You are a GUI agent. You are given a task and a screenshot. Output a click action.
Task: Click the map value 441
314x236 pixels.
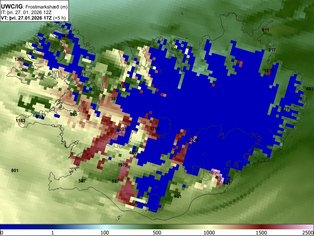point(227,183)
